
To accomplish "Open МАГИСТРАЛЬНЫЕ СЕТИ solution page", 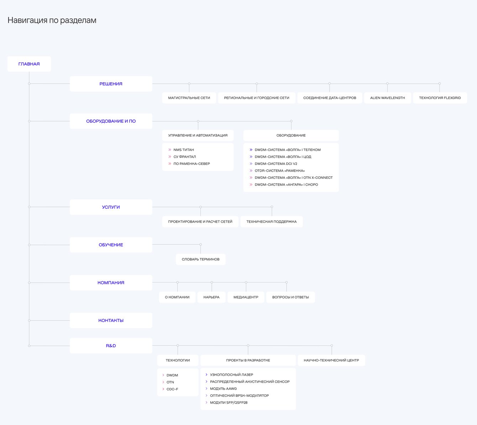I will pos(189,98).
